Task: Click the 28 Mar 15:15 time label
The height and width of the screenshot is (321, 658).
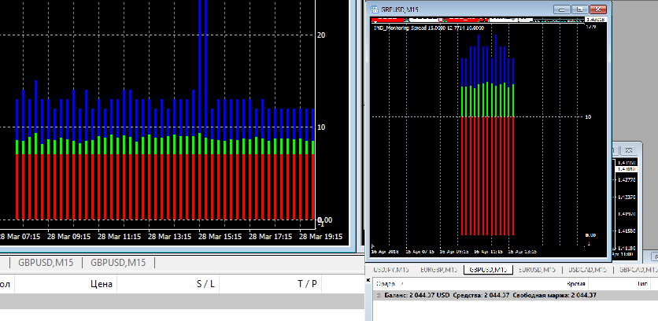Action: (x=220, y=237)
